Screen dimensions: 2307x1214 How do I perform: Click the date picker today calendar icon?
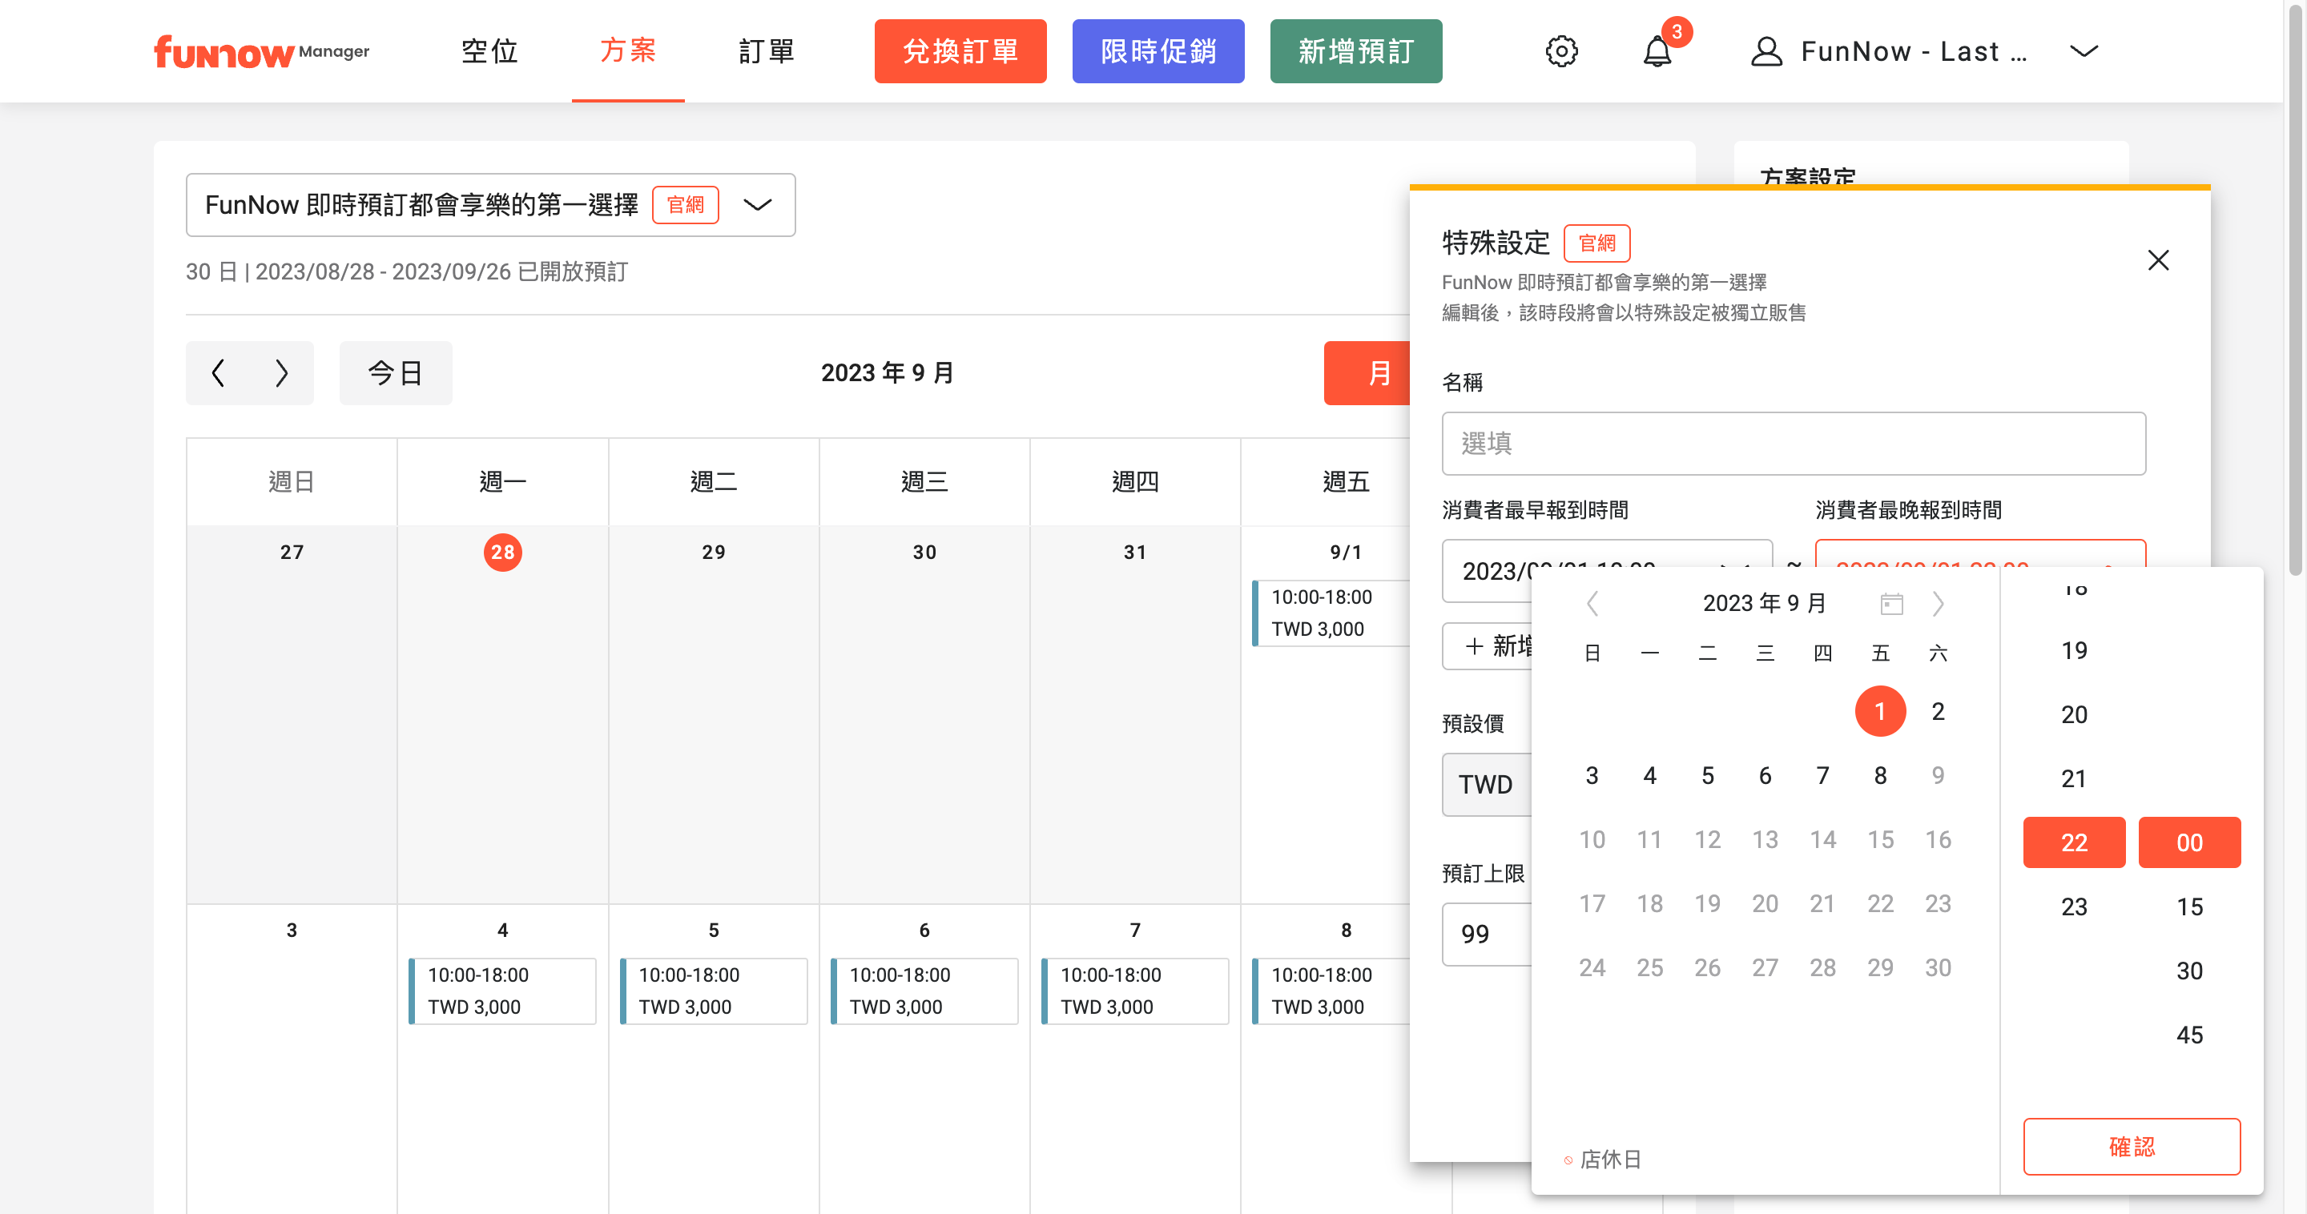1890,604
